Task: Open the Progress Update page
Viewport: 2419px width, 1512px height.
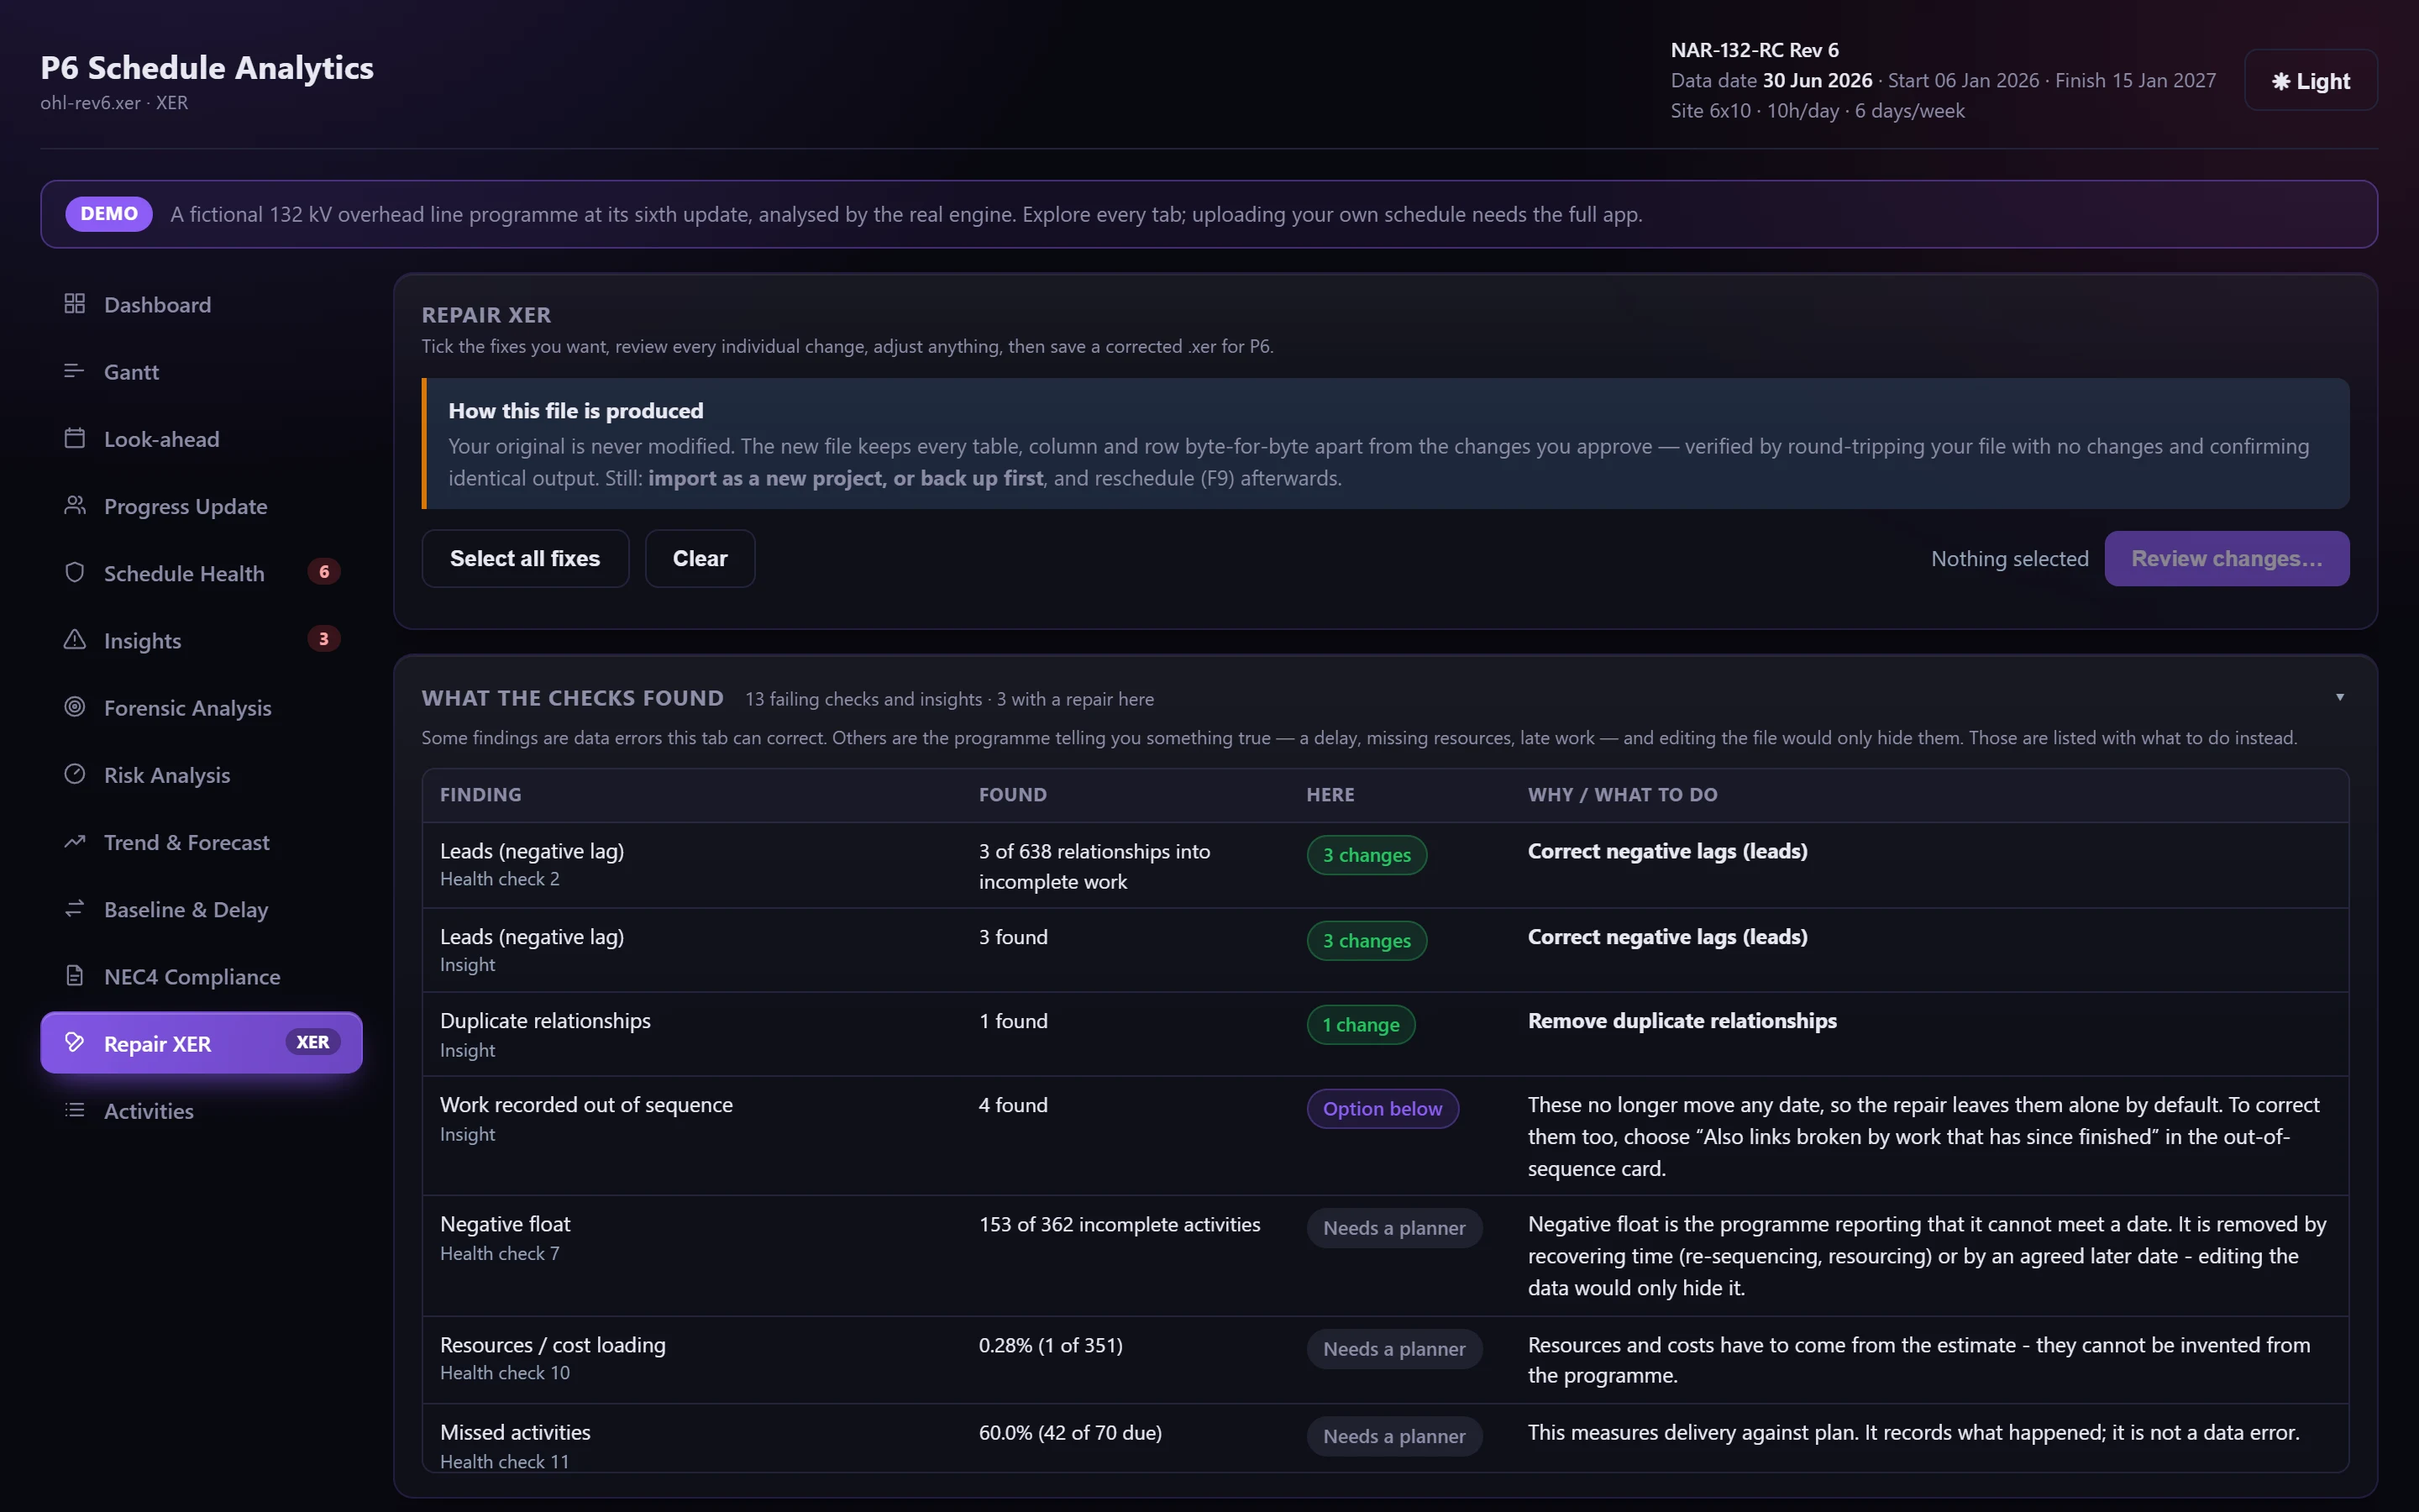Action: (x=201, y=505)
